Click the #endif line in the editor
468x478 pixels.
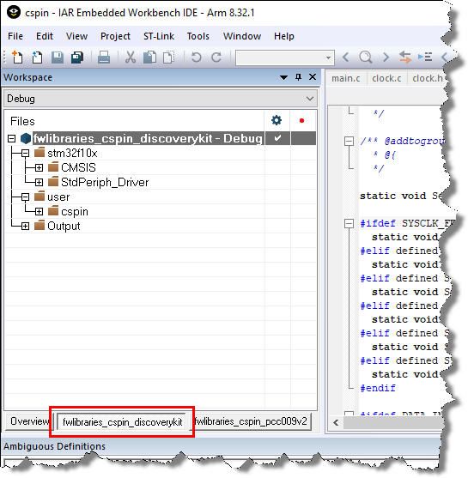coord(378,389)
